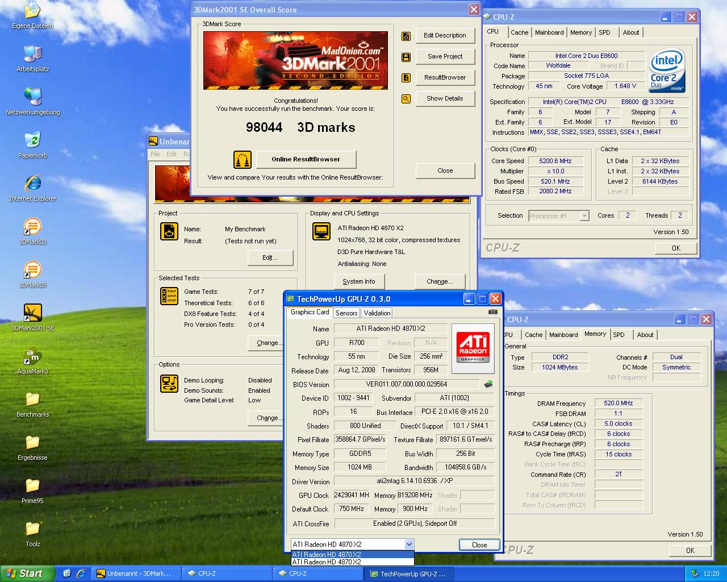Image resolution: width=727 pixels, height=582 pixels.
Task: Click the Edit Description button
Action: pyautogui.click(x=445, y=35)
